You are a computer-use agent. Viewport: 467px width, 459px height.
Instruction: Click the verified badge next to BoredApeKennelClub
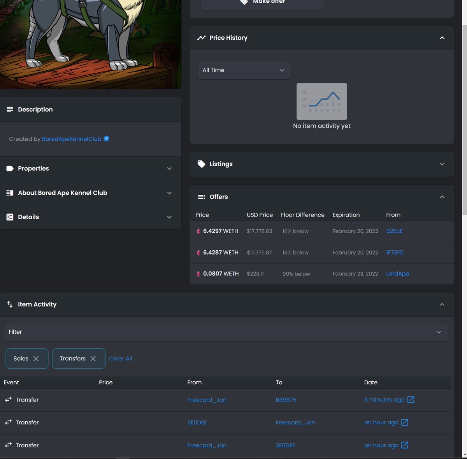pyautogui.click(x=106, y=138)
